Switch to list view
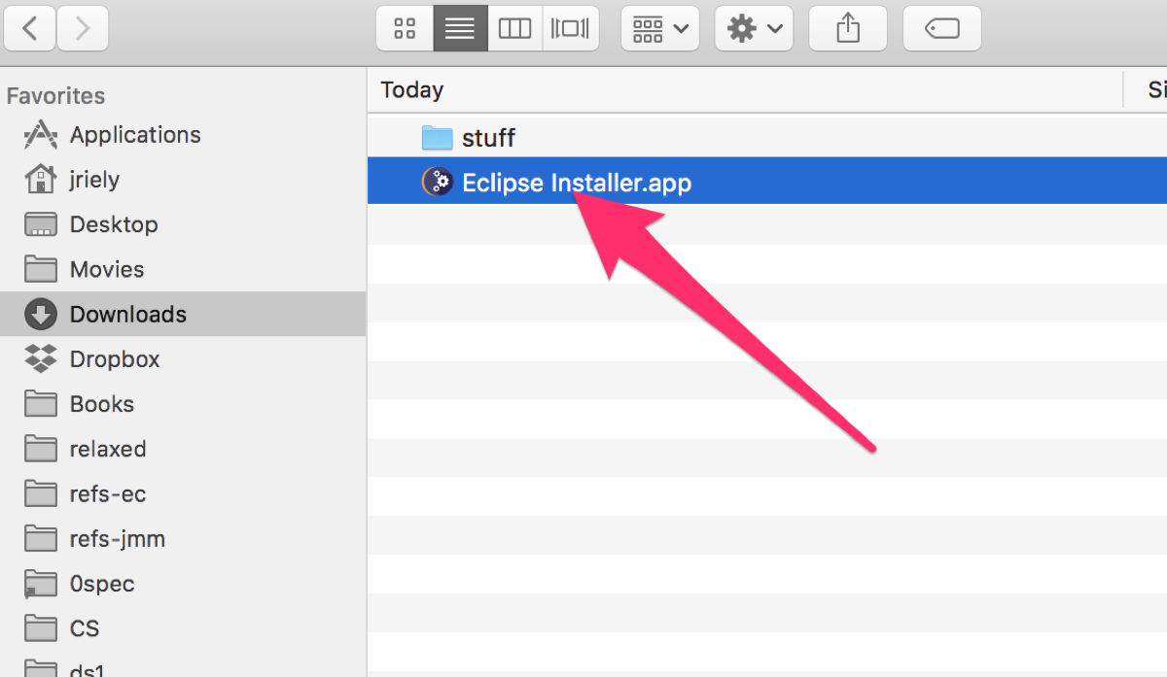 459,28
